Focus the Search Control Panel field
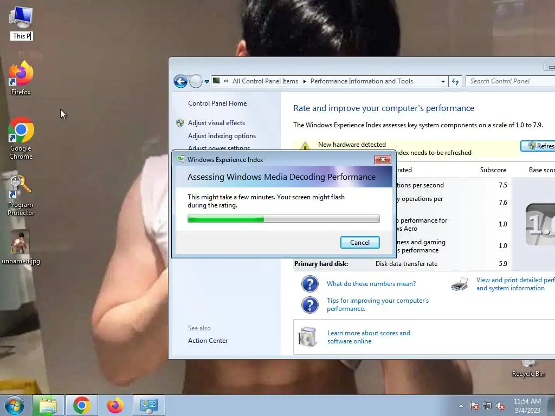 tap(509, 81)
